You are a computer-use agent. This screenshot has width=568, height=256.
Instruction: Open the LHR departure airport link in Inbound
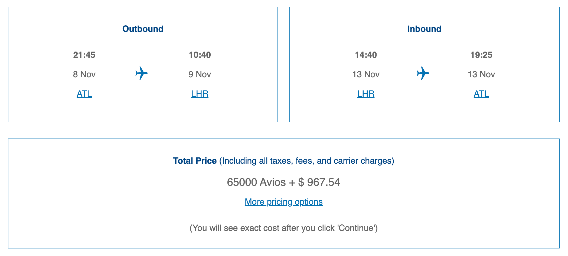[366, 94]
